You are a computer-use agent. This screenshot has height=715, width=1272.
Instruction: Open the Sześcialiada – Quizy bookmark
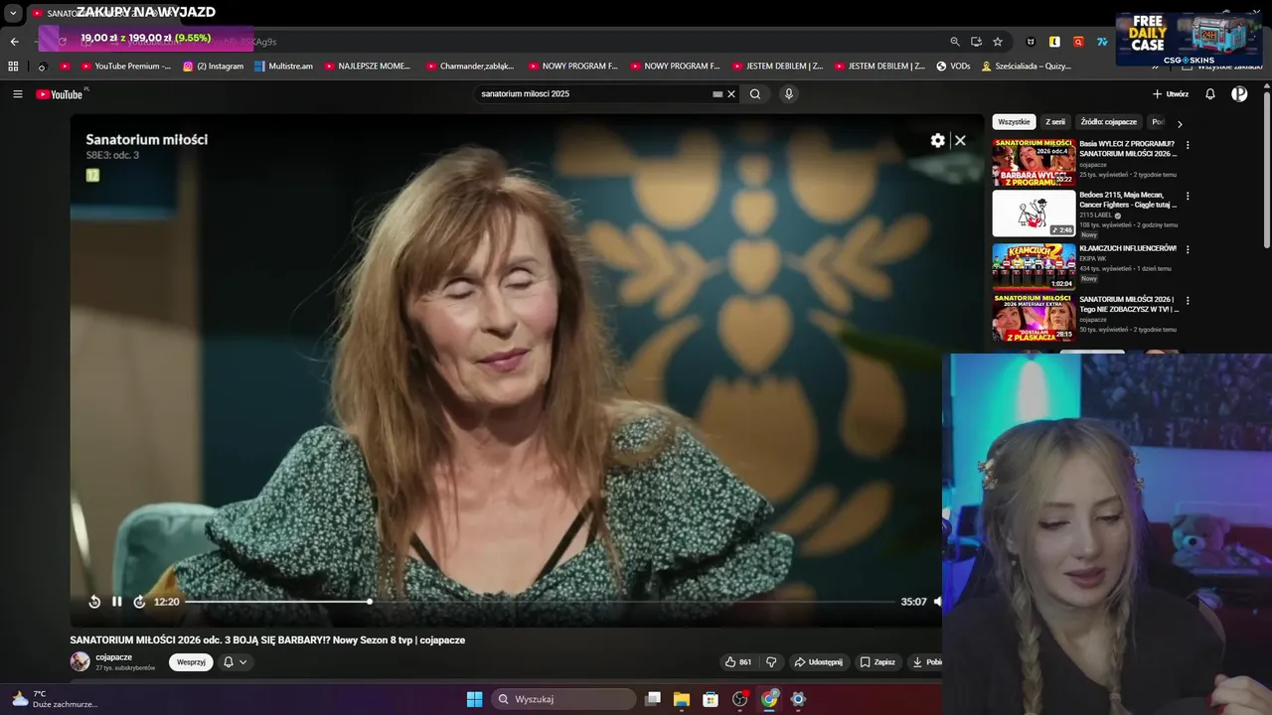1027,67
